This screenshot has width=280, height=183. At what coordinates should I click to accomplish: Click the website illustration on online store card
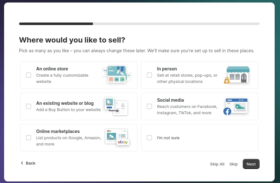click(x=117, y=74)
